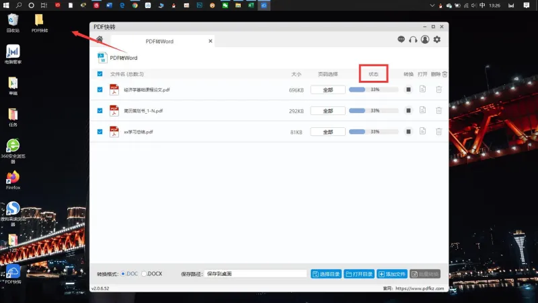Click the 选择目录 button
The image size is (538, 303).
click(x=326, y=274)
